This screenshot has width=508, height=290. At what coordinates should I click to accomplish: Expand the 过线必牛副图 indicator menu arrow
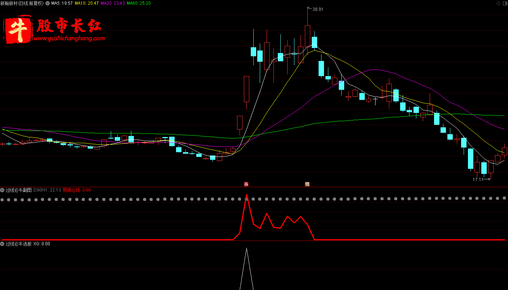pos(3,190)
